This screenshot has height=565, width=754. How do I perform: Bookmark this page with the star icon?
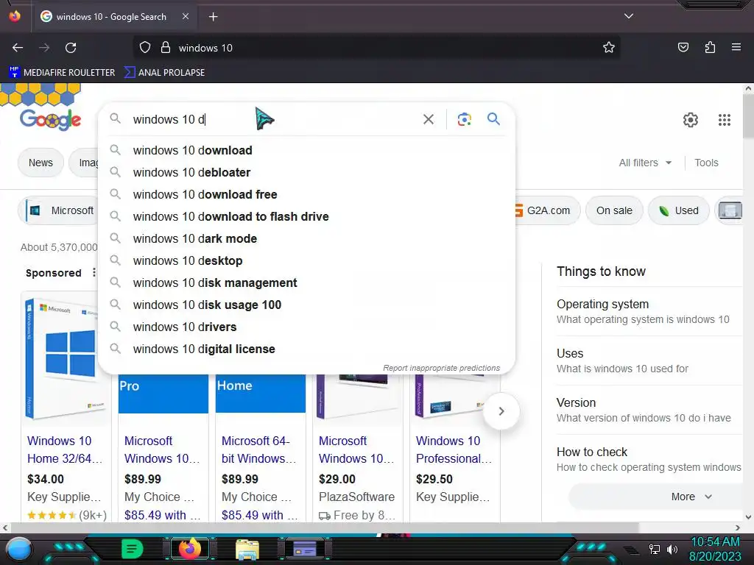(609, 48)
